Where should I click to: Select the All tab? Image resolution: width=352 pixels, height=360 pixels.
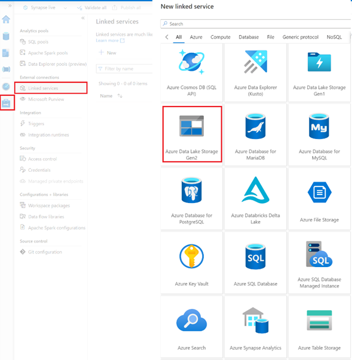[x=179, y=37]
